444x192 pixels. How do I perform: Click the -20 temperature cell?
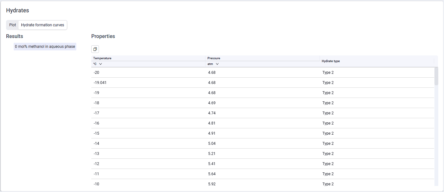click(x=148, y=73)
